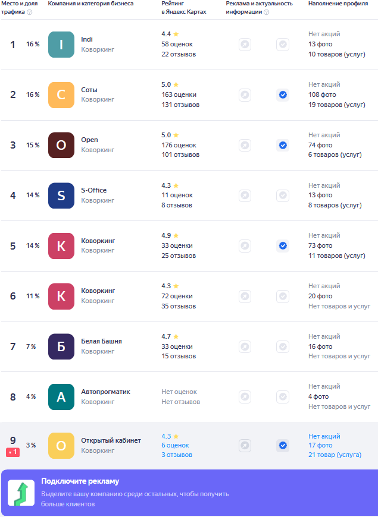Open the '17 фото' link for Открытый кабинет

tap(320, 445)
